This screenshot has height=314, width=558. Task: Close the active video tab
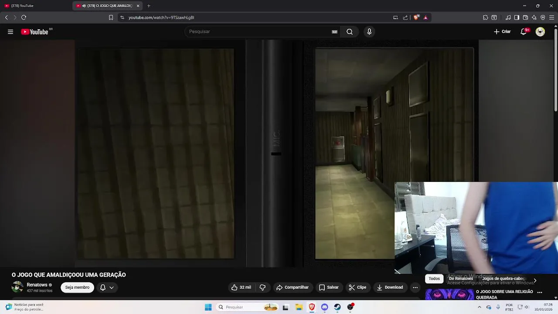138,6
